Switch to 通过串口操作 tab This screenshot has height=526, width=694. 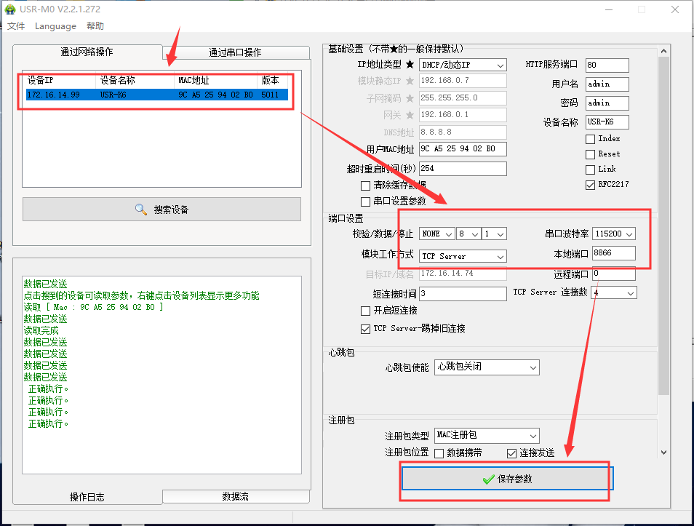(x=235, y=52)
